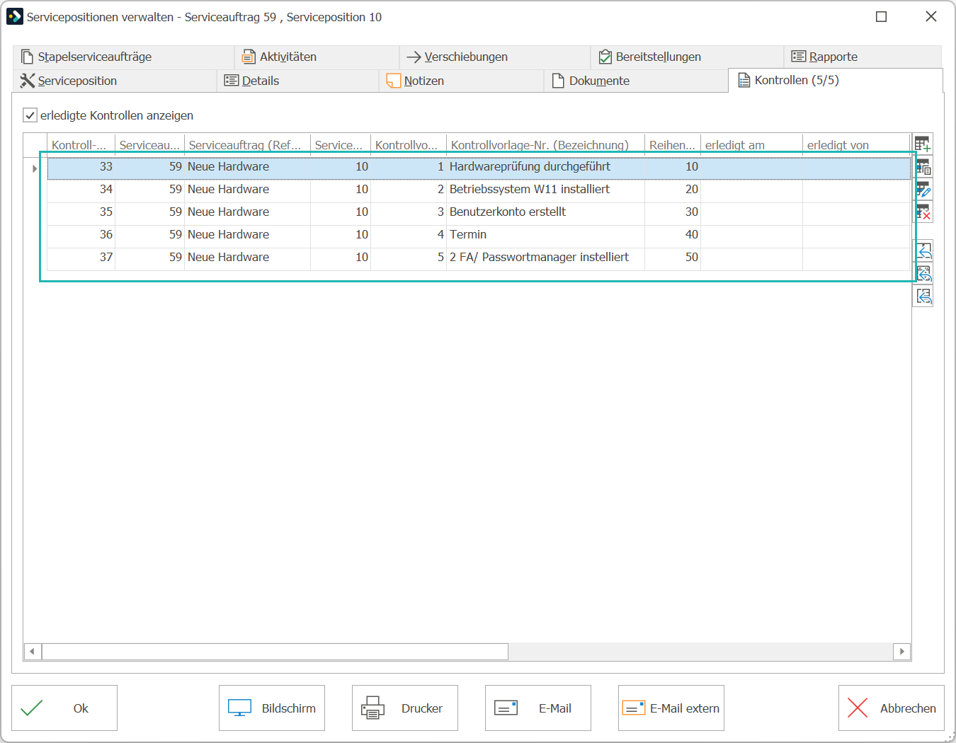Add a new control row via table-plus icon
956x743 pixels.
(923, 144)
